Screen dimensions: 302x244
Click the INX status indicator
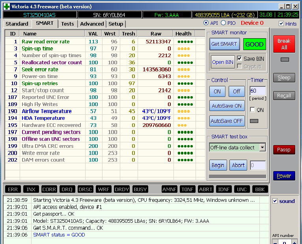point(31,189)
